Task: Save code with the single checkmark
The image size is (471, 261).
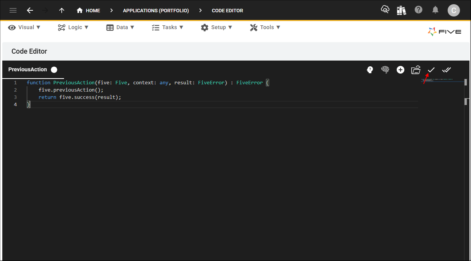Action: 431,70
